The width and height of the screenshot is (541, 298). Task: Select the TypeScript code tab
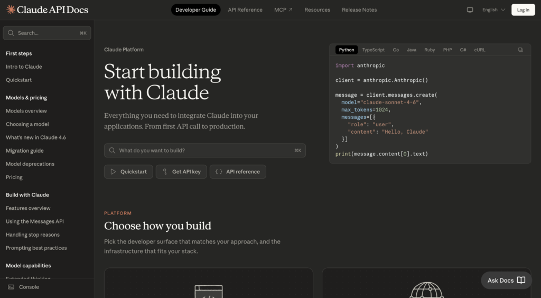(x=374, y=50)
